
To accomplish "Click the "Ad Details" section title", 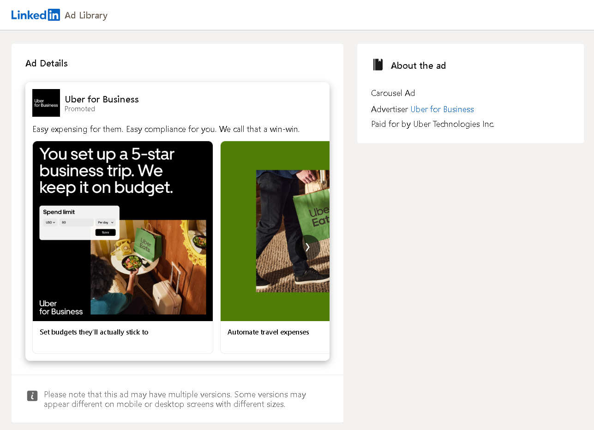I will coord(46,63).
